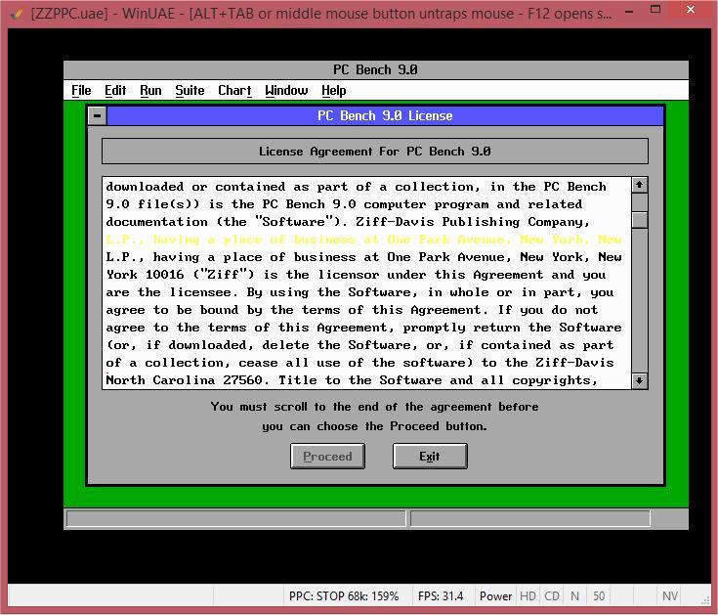
Task: Click the license text scroll down arrow
Action: (x=639, y=380)
